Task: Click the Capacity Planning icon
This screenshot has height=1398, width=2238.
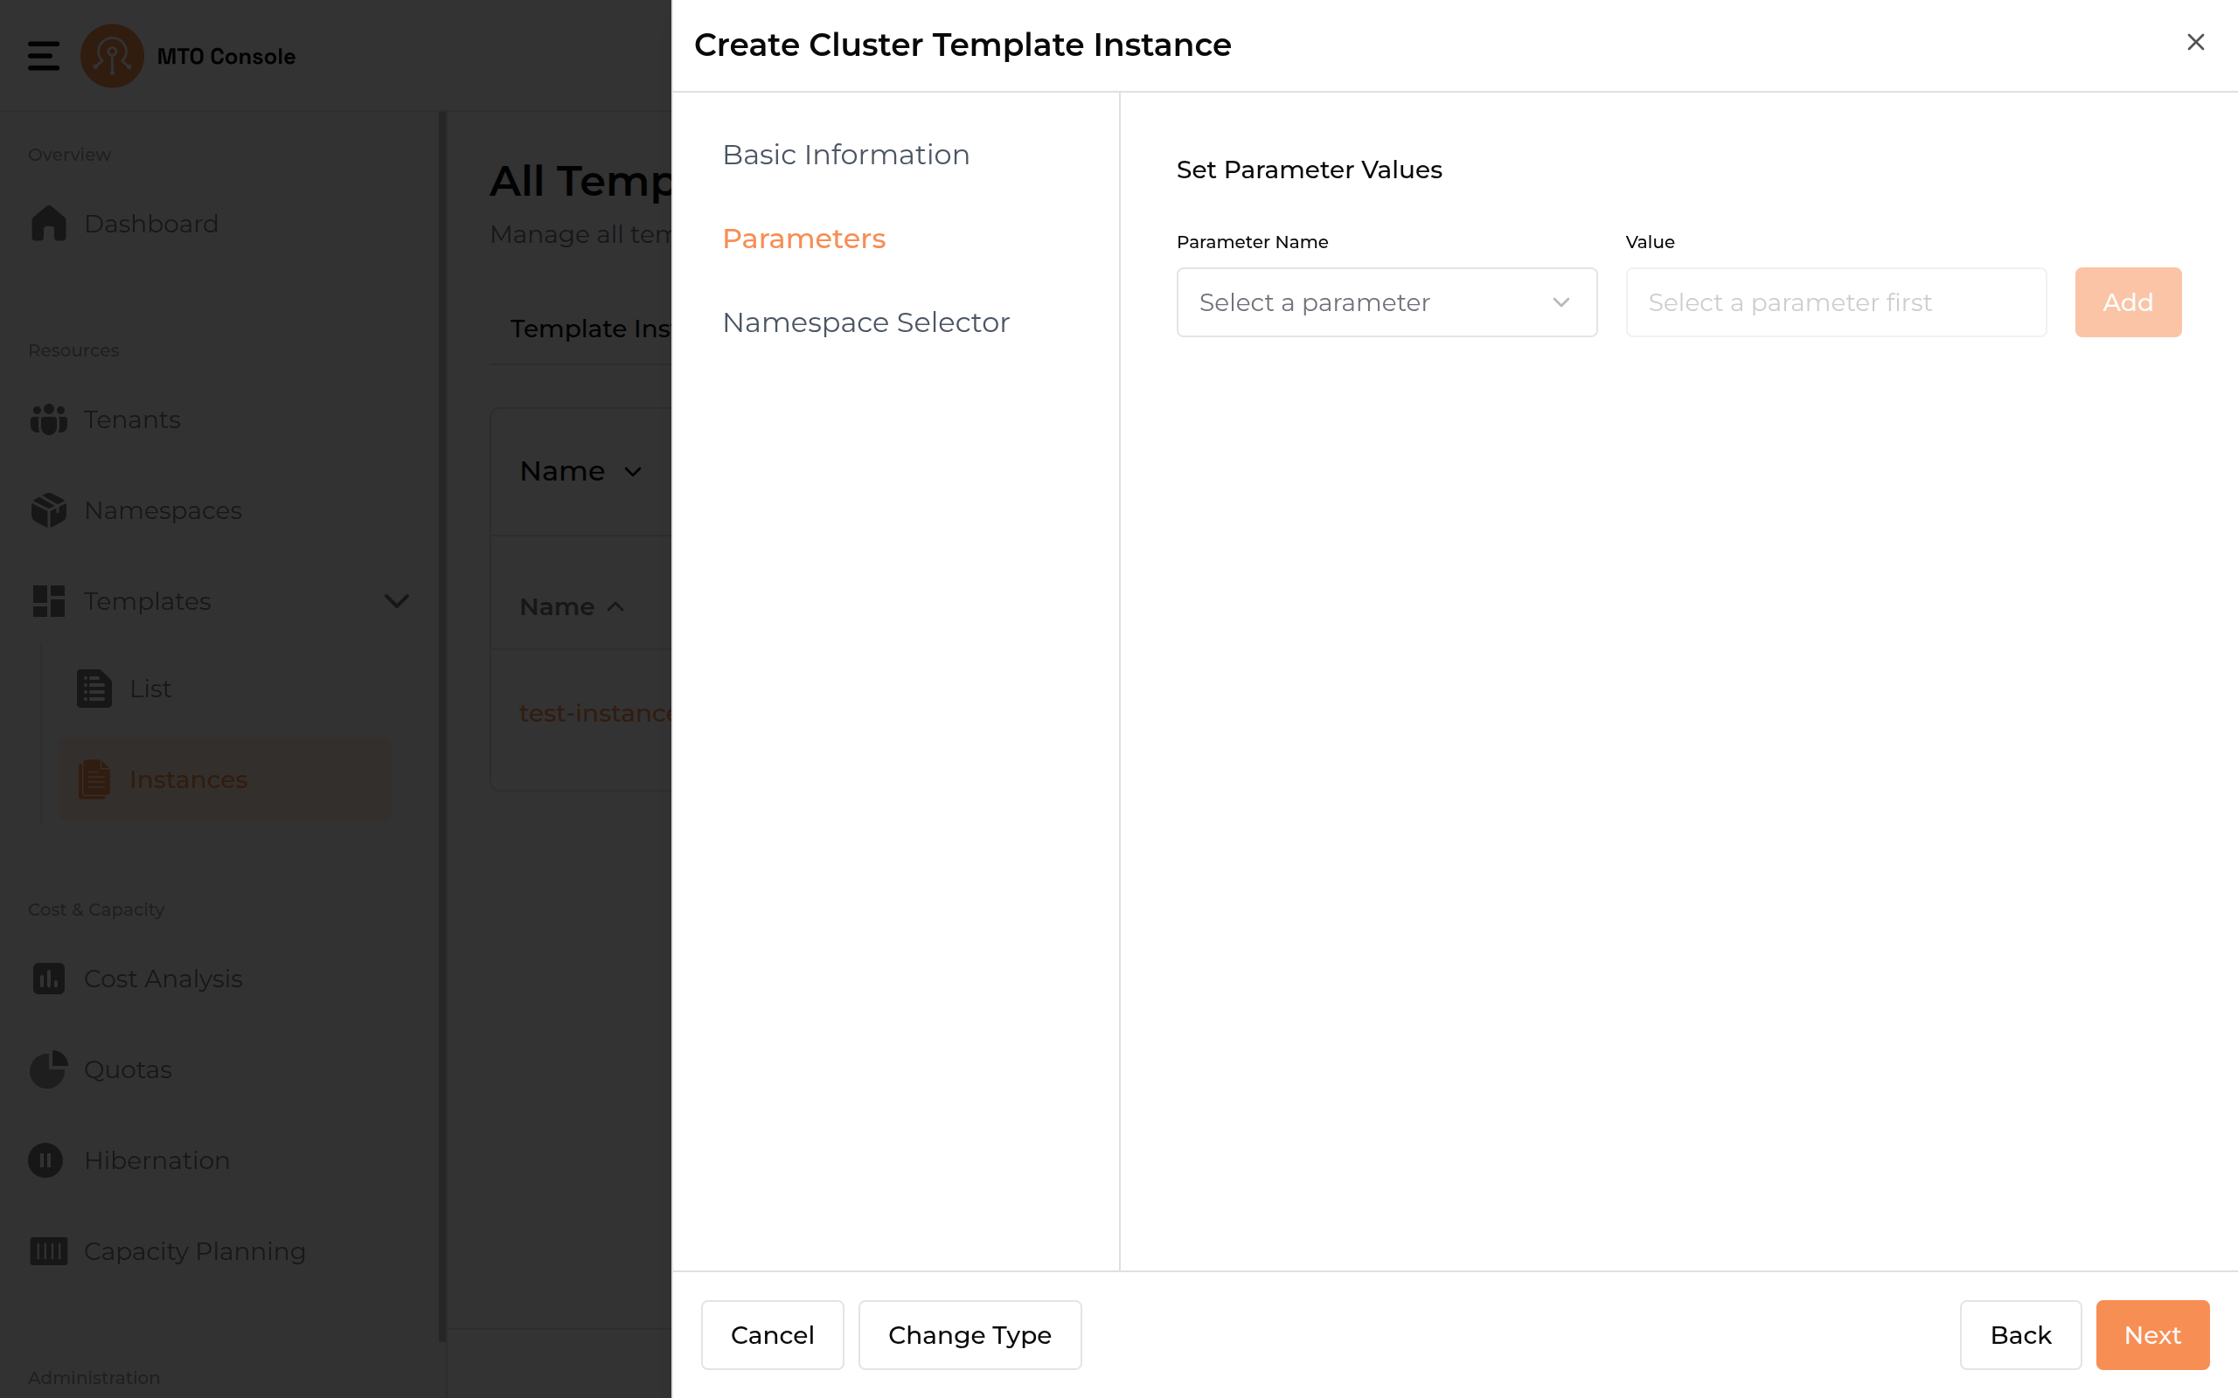Action: 48,1250
